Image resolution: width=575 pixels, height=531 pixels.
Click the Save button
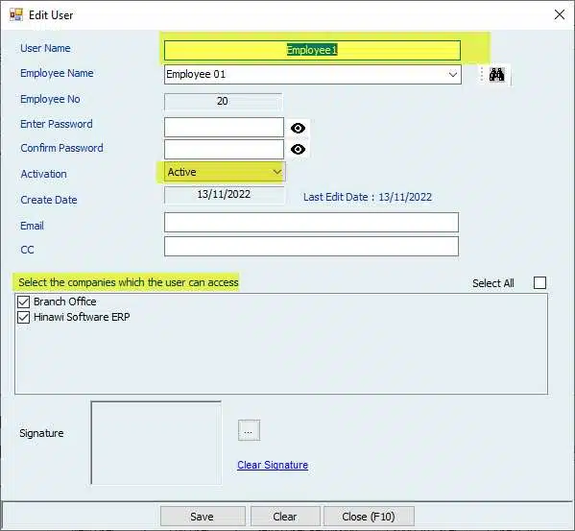203,517
